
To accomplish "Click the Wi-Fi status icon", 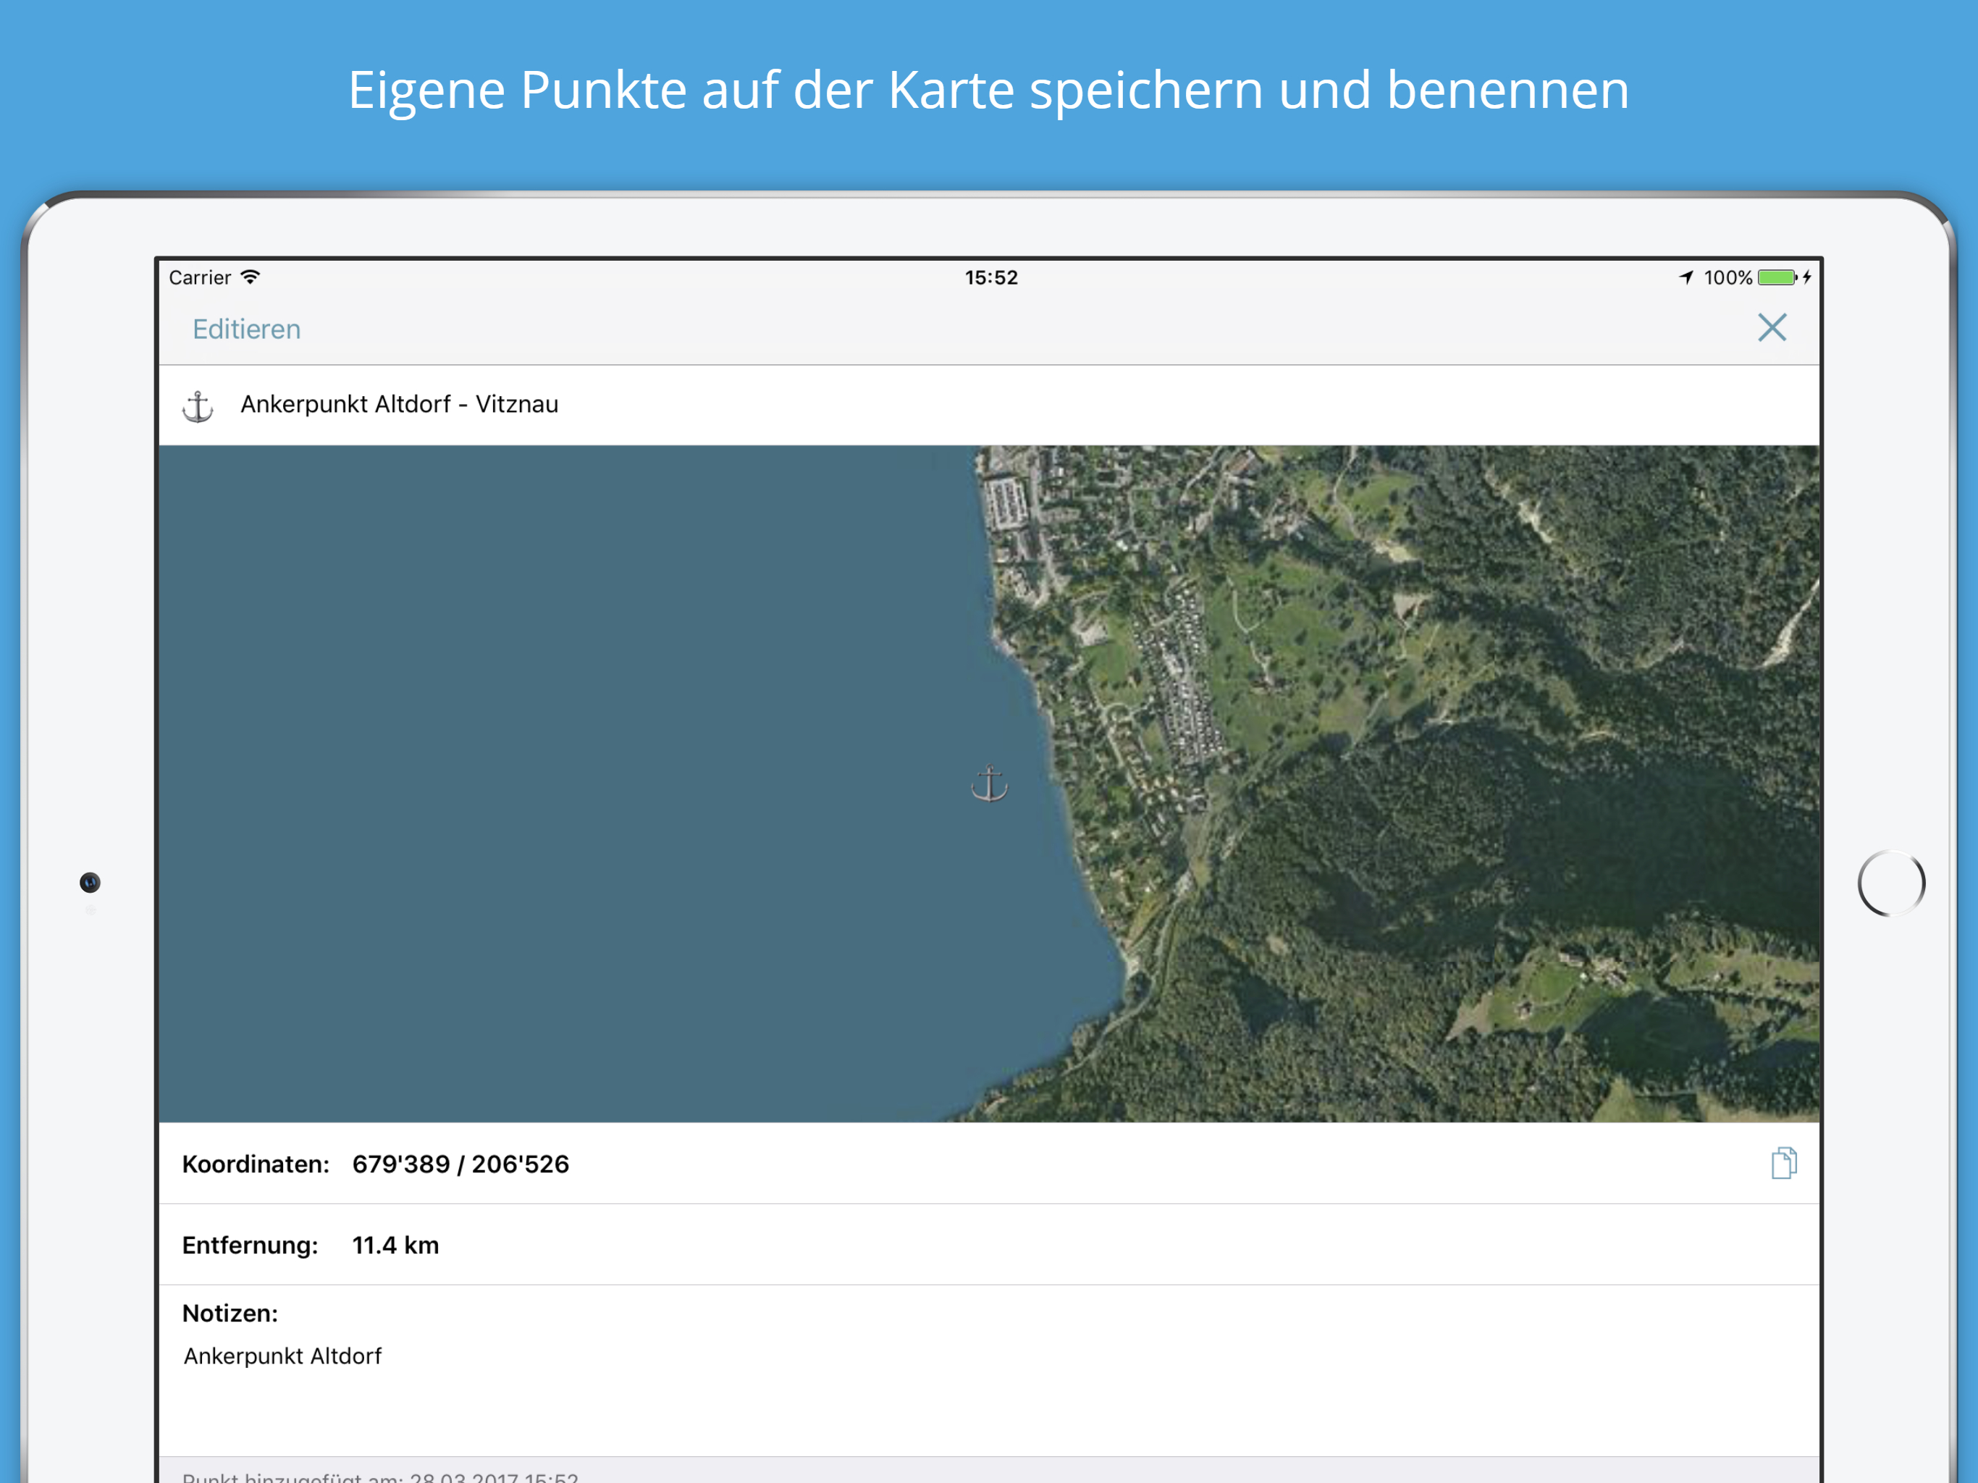I will 251,277.
